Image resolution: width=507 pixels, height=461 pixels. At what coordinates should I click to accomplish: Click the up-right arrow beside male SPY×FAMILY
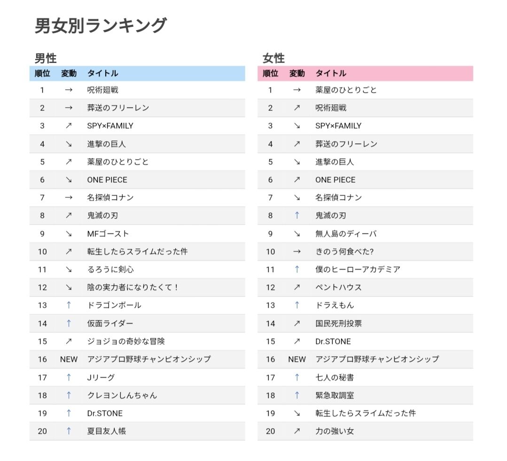[x=69, y=126]
